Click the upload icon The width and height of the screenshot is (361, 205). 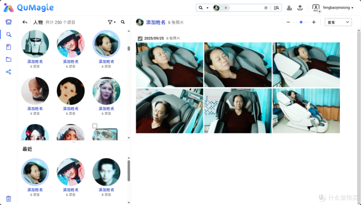pyautogui.click(x=300, y=8)
